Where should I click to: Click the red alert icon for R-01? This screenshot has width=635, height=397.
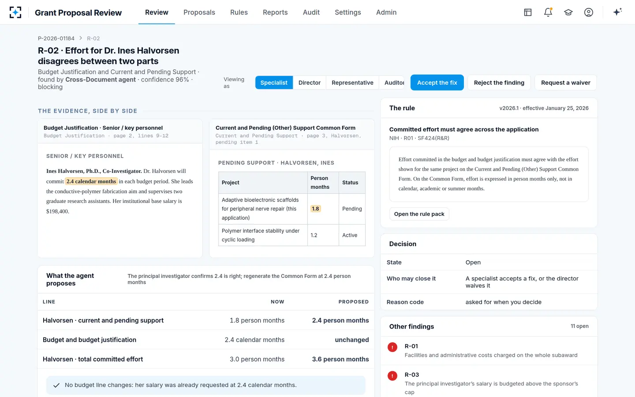[x=392, y=347]
